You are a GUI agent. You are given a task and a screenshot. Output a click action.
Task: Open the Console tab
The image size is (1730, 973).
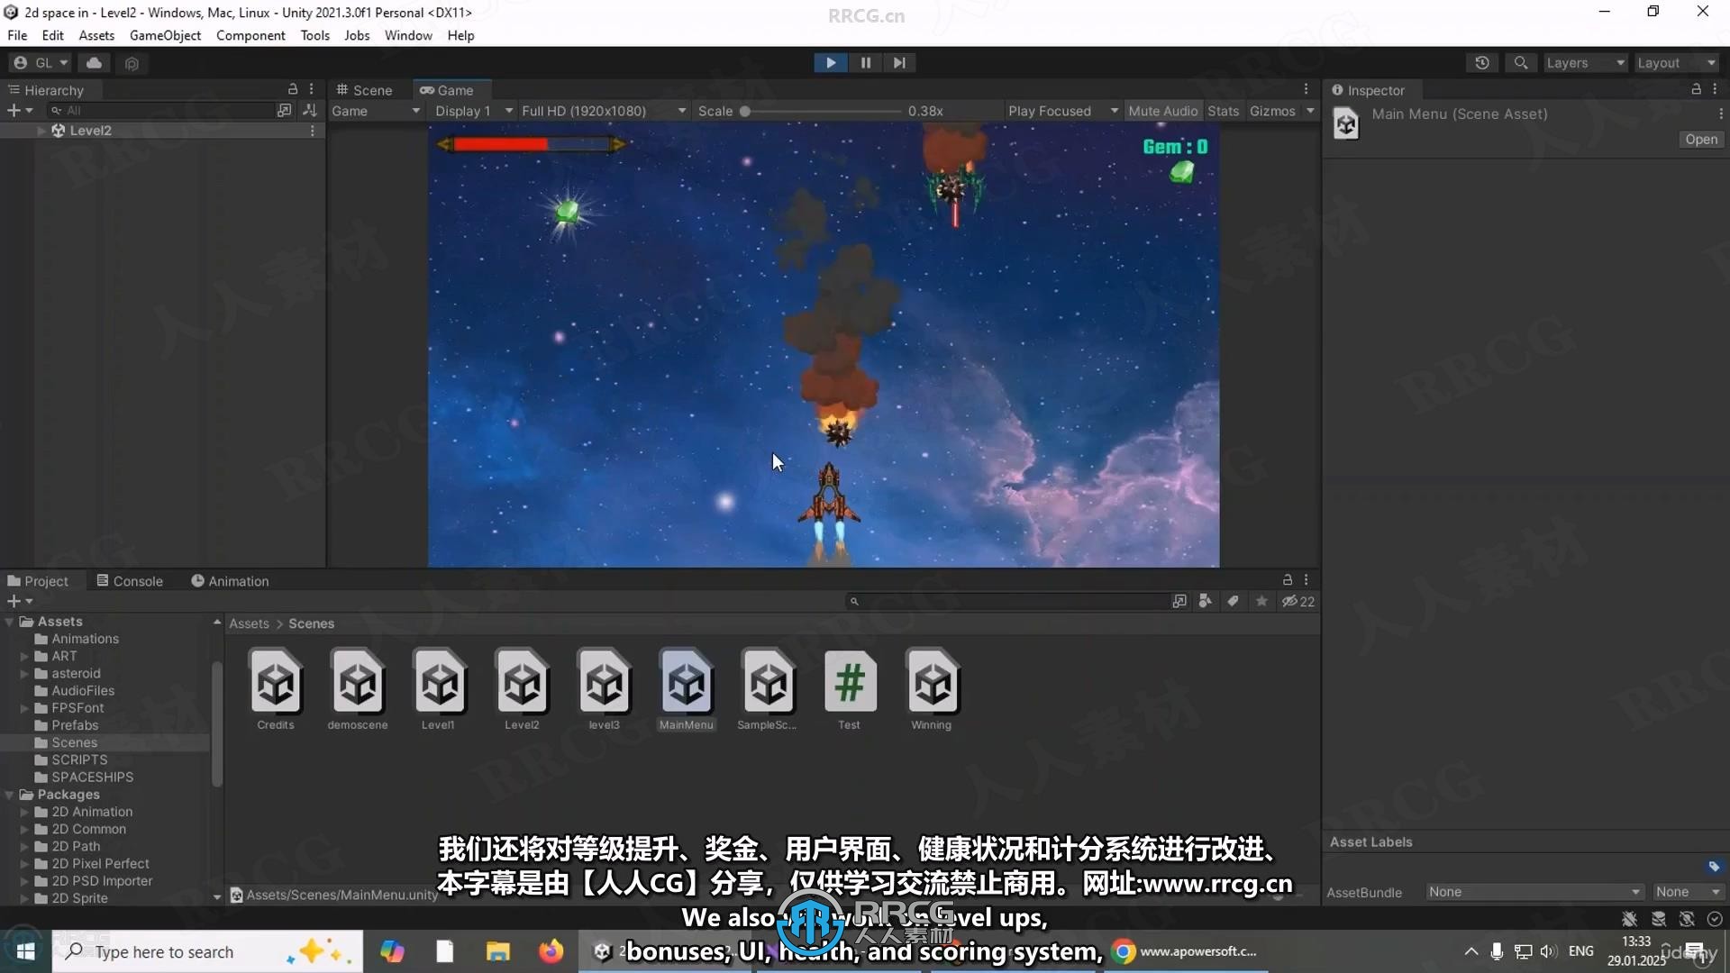[130, 581]
